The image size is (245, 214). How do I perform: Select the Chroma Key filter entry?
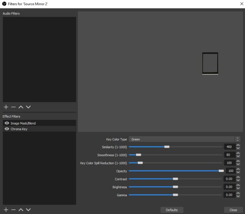(19, 129)
